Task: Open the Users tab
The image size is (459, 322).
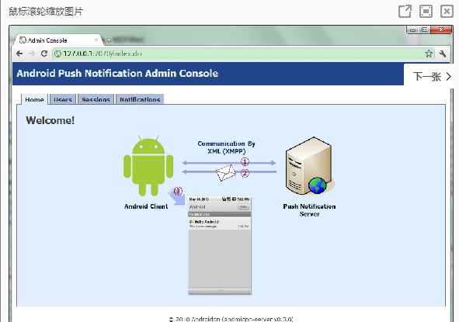Action: click(x=63, y=99)
